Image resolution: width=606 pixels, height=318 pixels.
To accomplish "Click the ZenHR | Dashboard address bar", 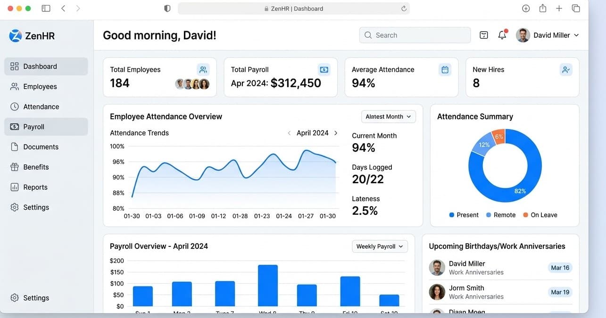I will click(x=293, y=8).
